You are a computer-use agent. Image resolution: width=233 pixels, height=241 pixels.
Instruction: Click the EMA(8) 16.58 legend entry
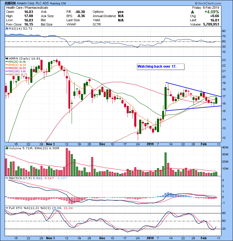(16, 65)
